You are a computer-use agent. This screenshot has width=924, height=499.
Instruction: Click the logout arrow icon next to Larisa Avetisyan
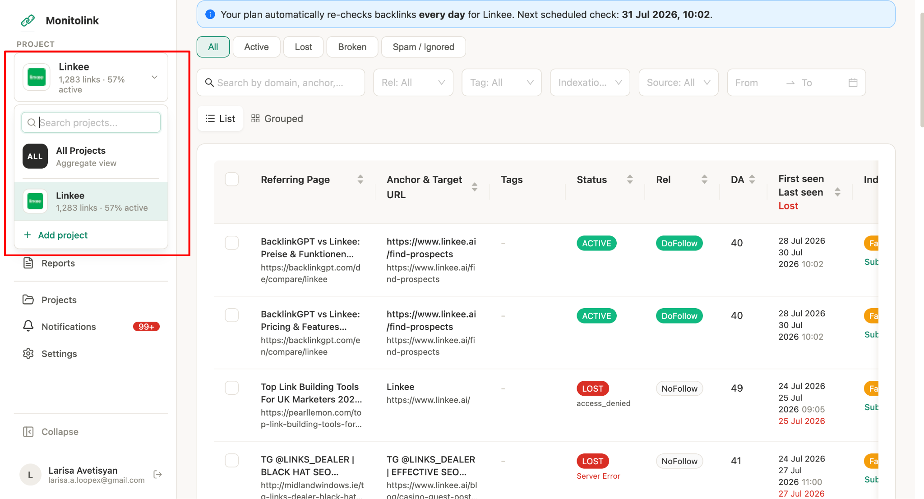(158, 474)
